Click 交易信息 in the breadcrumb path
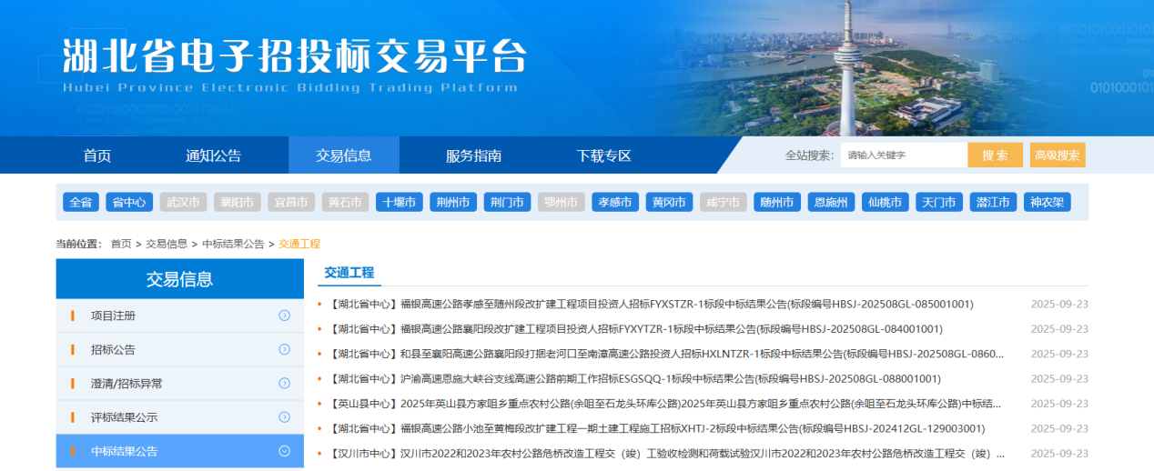This screenshot has width=1154, height=471. tap(167, 244)
